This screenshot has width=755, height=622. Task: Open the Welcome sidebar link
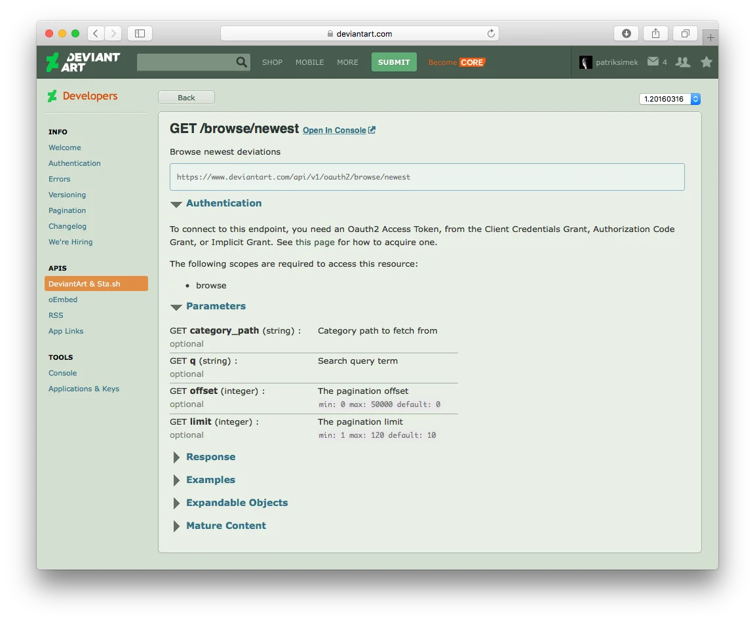click(x=64, y=147)
